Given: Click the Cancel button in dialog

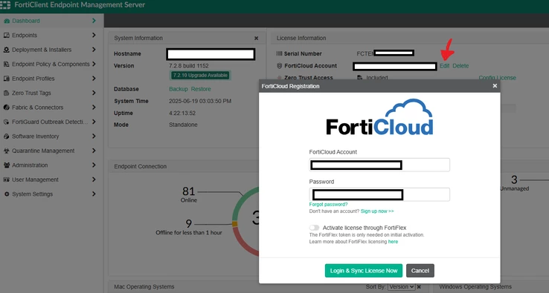Looking at the screenshot, I should (420, 271).
